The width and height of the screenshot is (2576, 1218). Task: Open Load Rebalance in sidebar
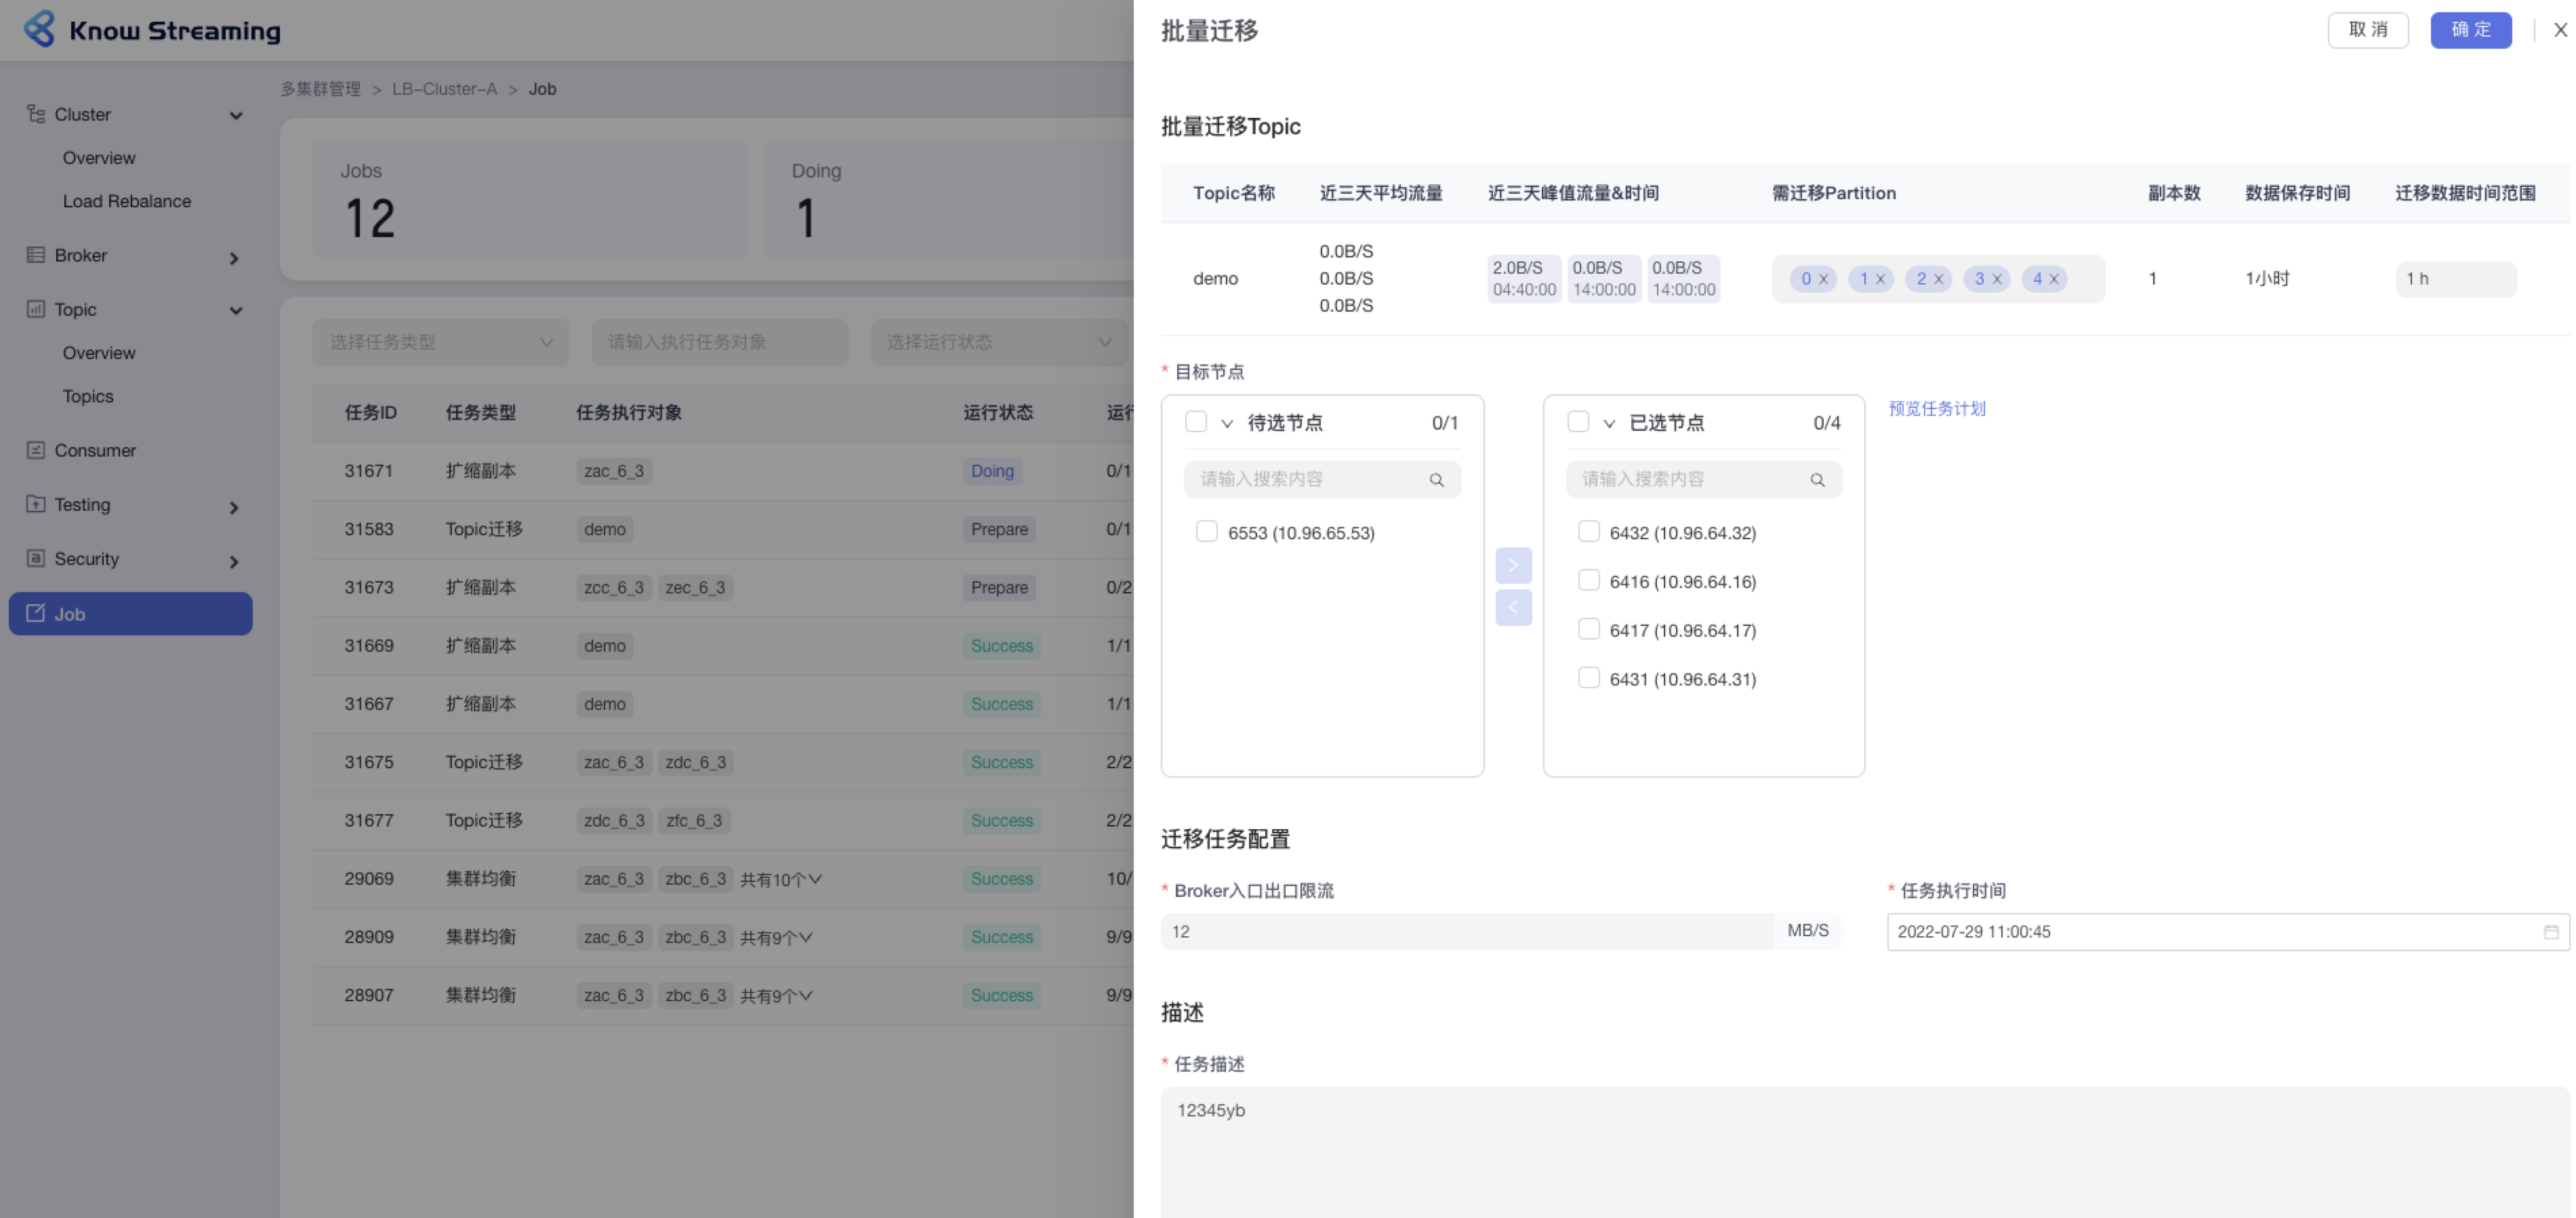pos(127,201)
